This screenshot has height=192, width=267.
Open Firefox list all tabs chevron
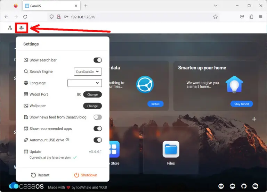pyautogui.click(x=216, y=6)
